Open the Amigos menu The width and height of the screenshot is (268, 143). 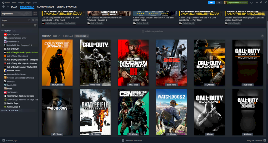pos(21,3)
